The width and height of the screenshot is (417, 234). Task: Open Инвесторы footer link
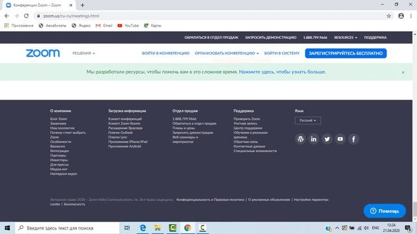click(x=59, y=161)
